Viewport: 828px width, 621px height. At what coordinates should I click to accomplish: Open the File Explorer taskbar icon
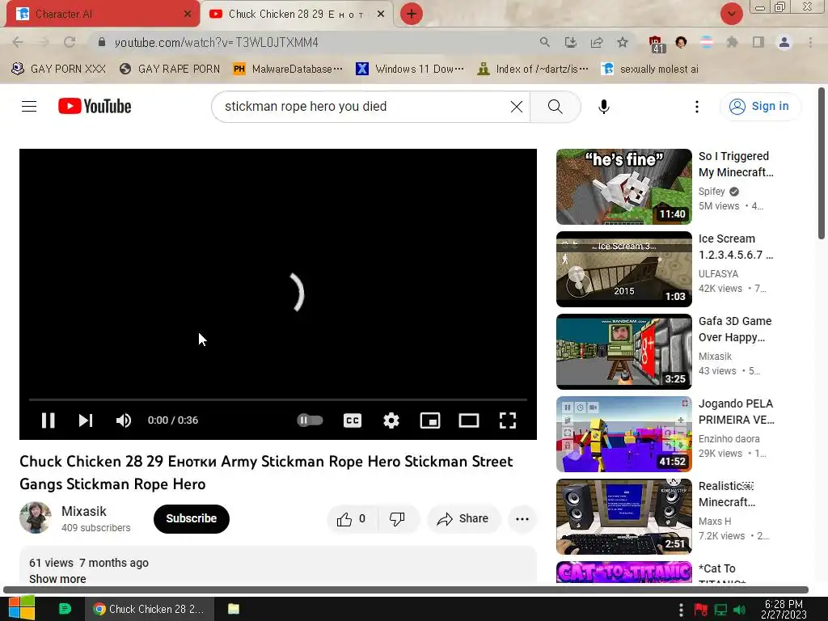pyautogui.click(x=234, y=609)
